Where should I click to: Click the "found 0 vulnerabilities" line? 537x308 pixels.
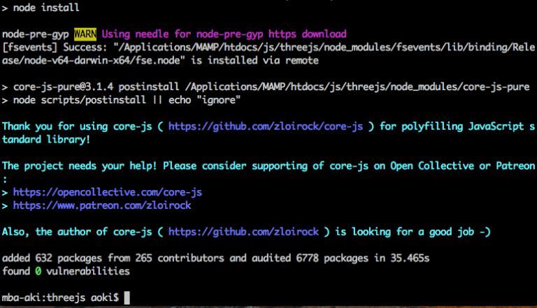coord(66,271)
